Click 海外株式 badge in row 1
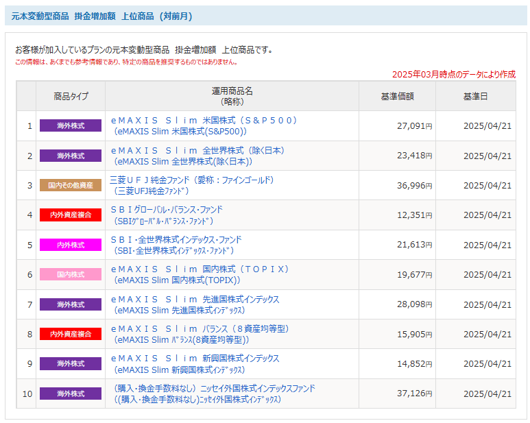The image size is (530, 423). click(71, 125)
